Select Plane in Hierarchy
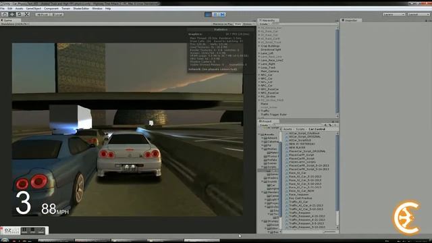This screenshot has width=432, height=243. (x=265, y=104)
